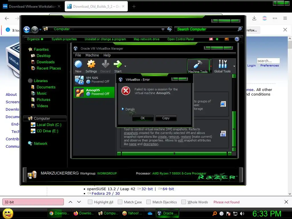
Task: Toggle the Match Diacritics checkbox
Action: click(x=148, y=202)
